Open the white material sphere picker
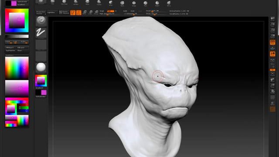 [x=41, y=67]
